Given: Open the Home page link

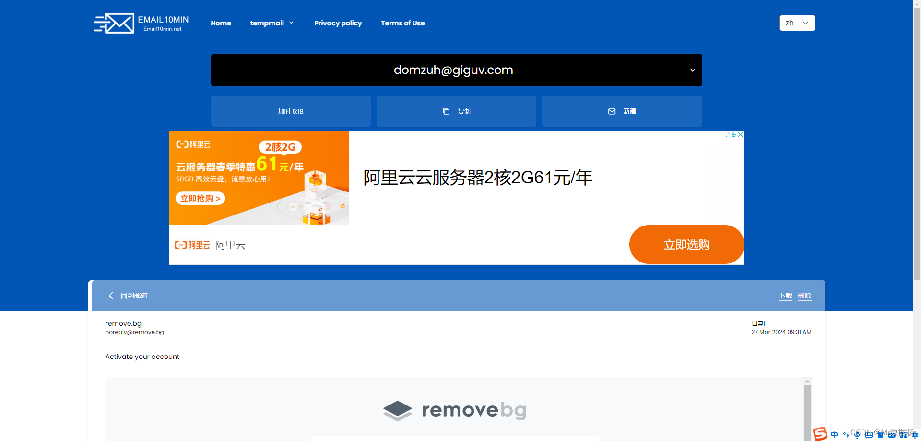Looking at the screenshot, I should click(221, 23).
